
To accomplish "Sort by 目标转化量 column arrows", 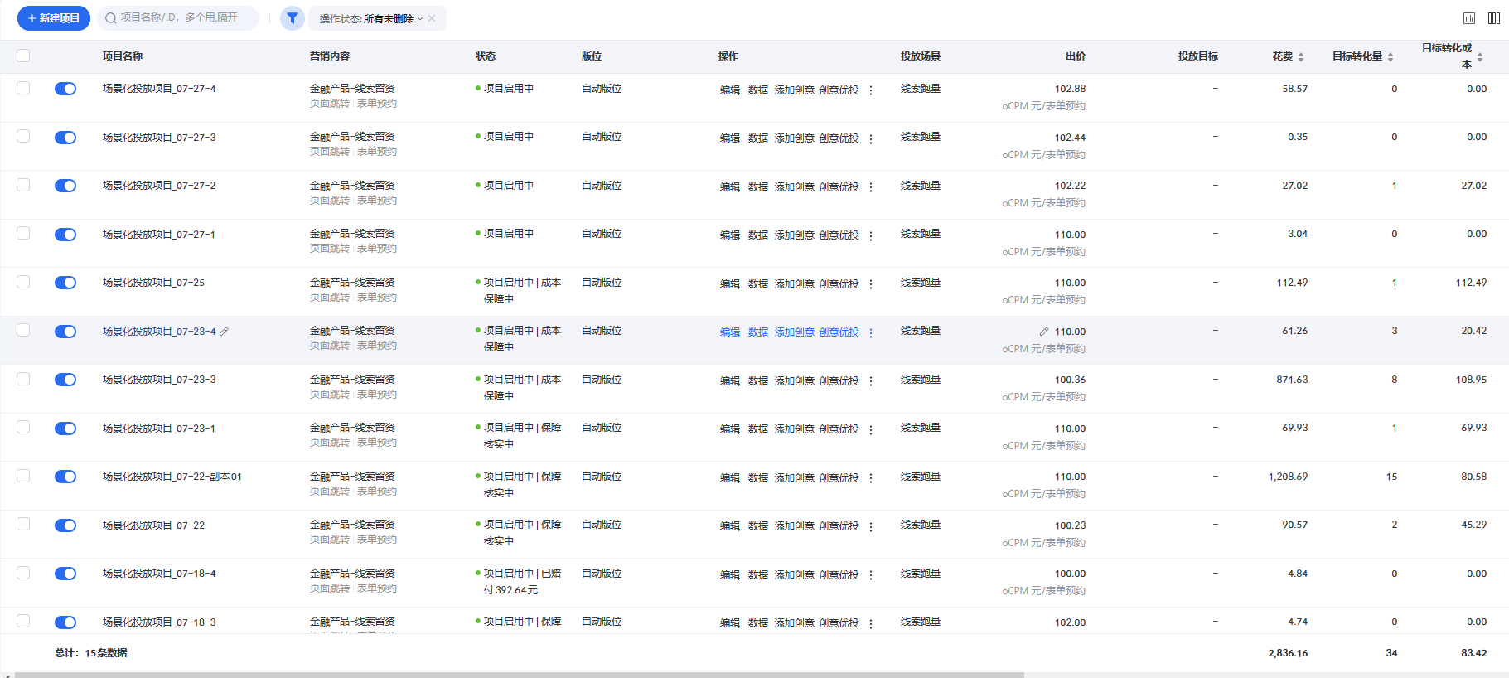I will pos(1391,57).
